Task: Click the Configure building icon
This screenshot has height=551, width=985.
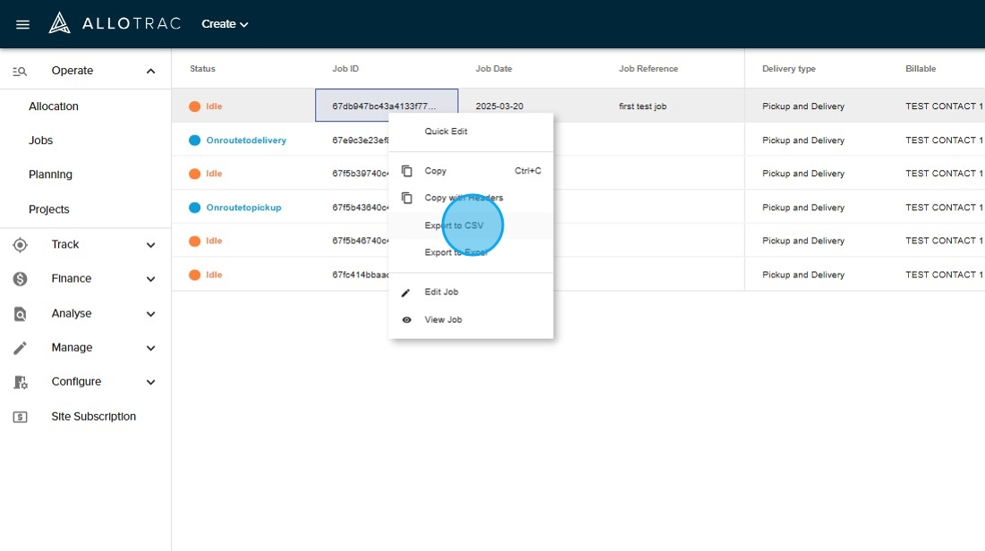Action: (21, 382)
